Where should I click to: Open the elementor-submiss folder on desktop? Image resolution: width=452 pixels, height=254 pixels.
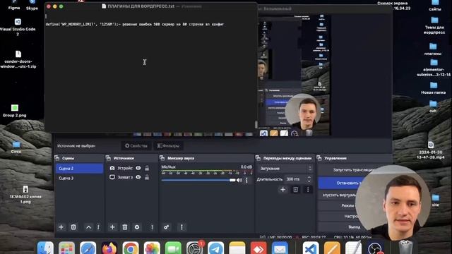(434, 68)
